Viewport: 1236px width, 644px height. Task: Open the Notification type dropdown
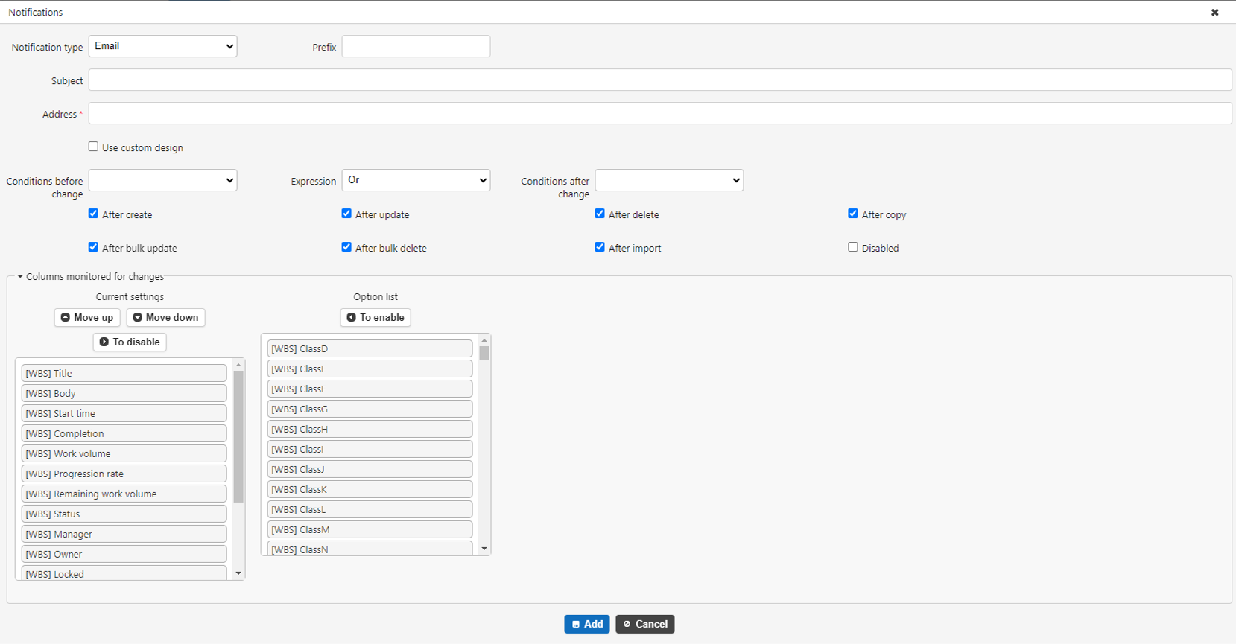[x=163, y=46]
